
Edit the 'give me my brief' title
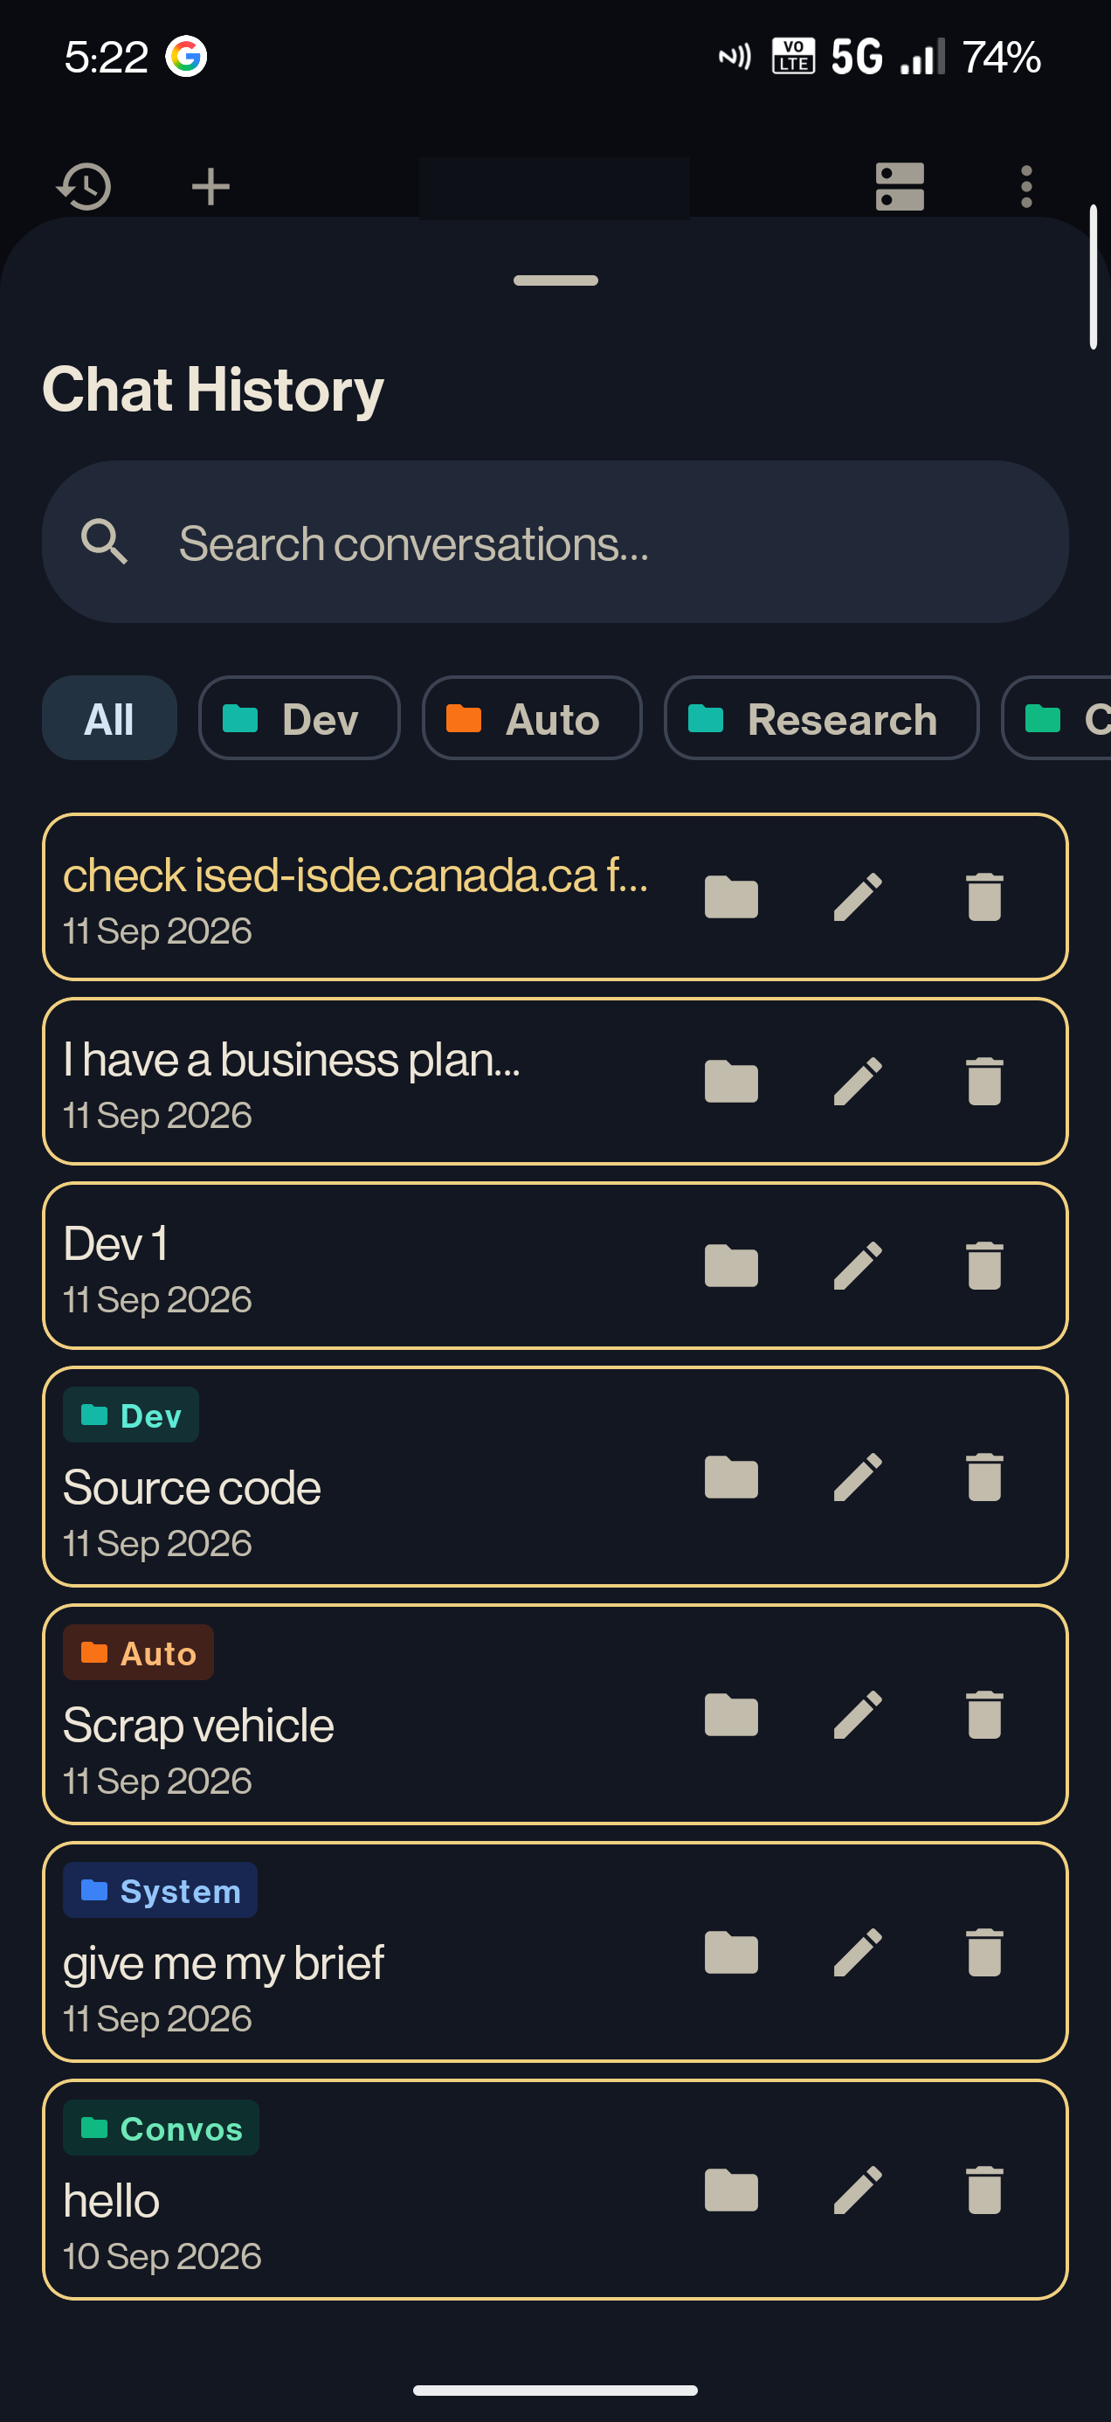coord(859,1953)
